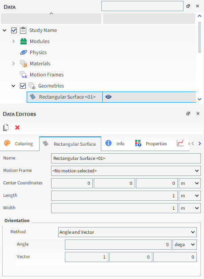Screen dimensions: 204x279
Task: Collapse the Study Name tree node
Action: point(4,30)
